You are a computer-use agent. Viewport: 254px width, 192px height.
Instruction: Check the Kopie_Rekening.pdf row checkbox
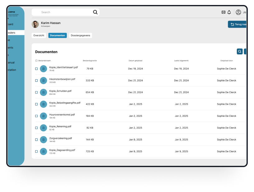[36, 128]
